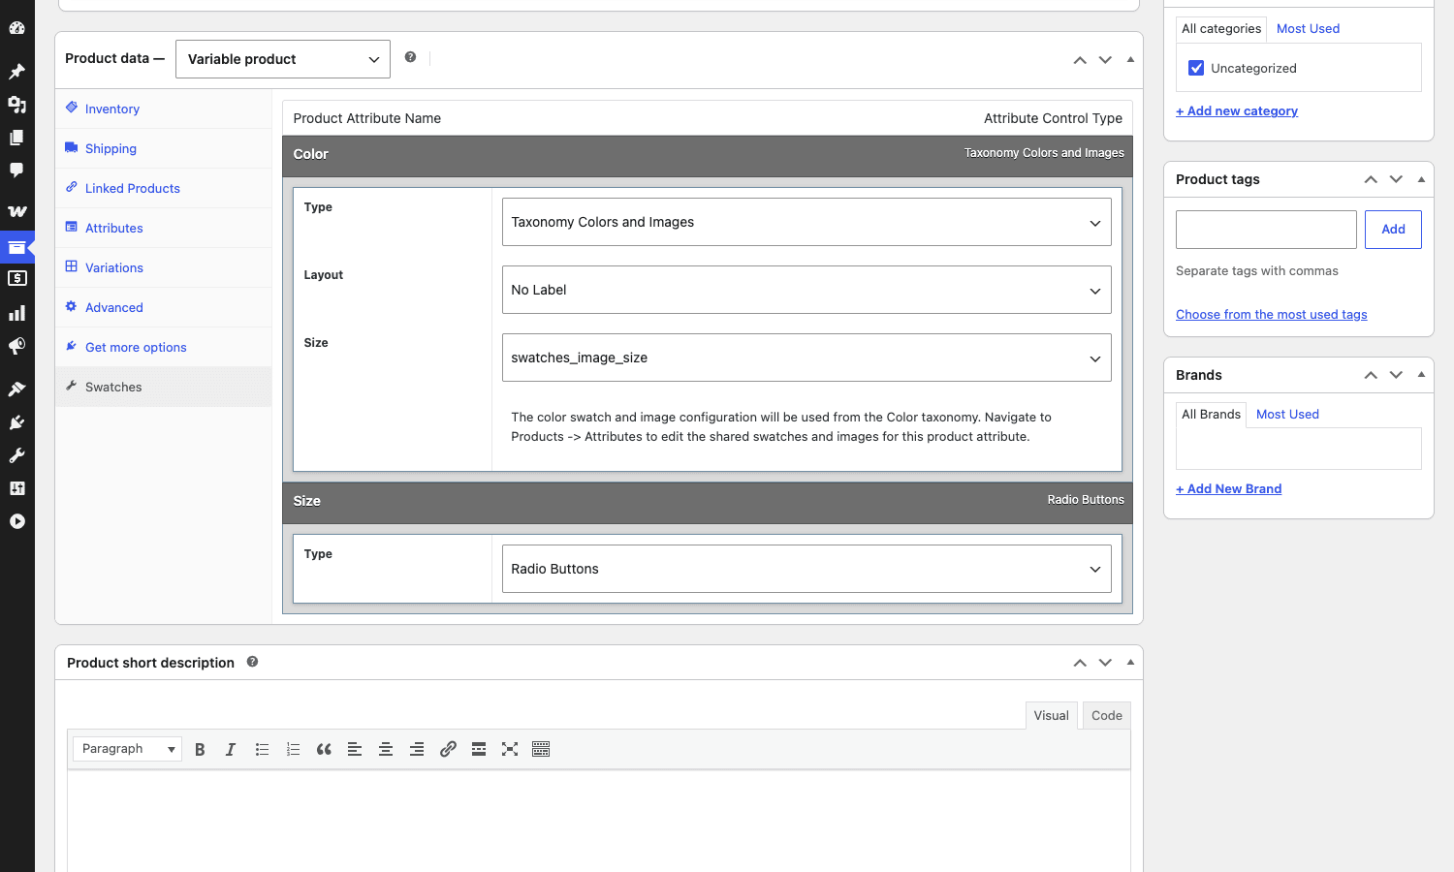Open the Size Radio Buttons type dropdown
The height and width of the screenshot is (872, 1454).
(x=806, y=569)
